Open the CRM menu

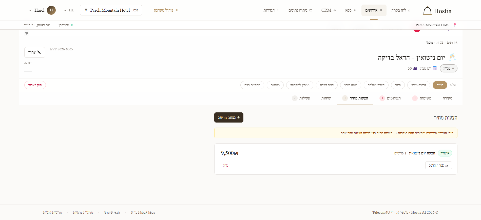[329, 10]
